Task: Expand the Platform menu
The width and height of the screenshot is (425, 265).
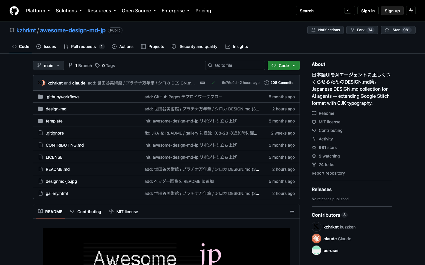Action: pos(38,11)
